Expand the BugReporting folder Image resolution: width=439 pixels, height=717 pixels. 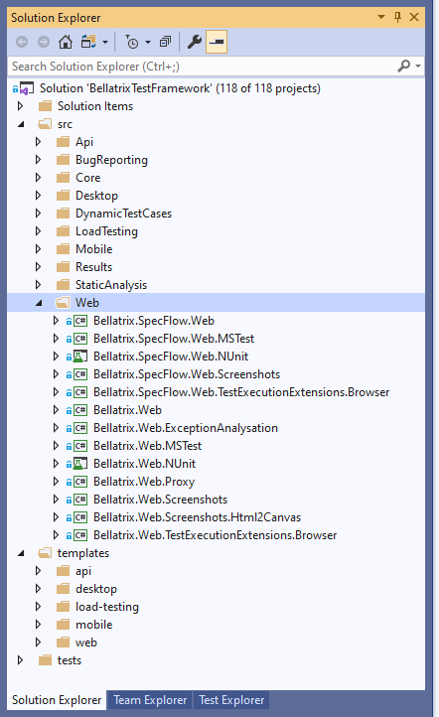coord(38,160)
